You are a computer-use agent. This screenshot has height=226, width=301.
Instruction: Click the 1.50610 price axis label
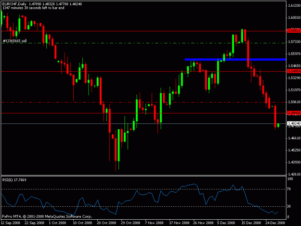pyautogui.click(x=294, y=102)
